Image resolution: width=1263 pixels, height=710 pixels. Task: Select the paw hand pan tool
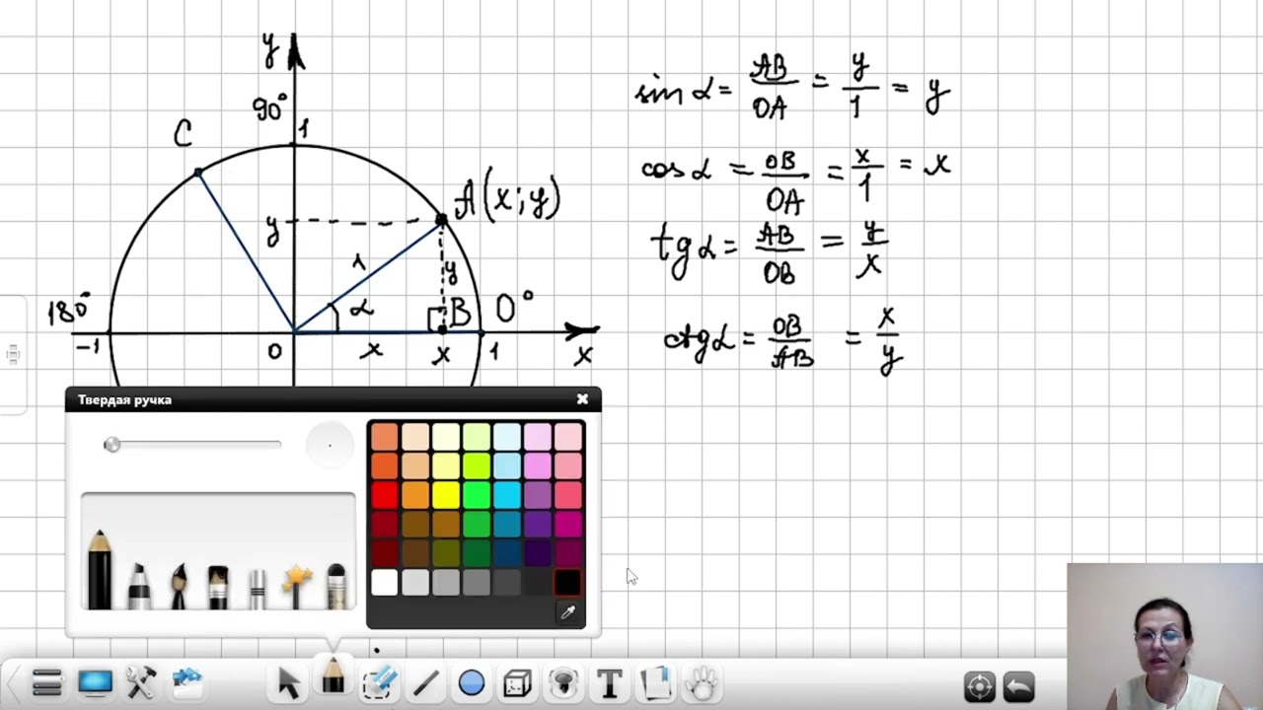pos(701,682)
